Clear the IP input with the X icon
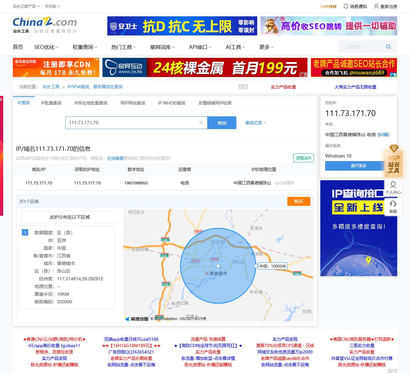This screenshot has width=410, height=373. pyautogui.click(x=201, y=122)
